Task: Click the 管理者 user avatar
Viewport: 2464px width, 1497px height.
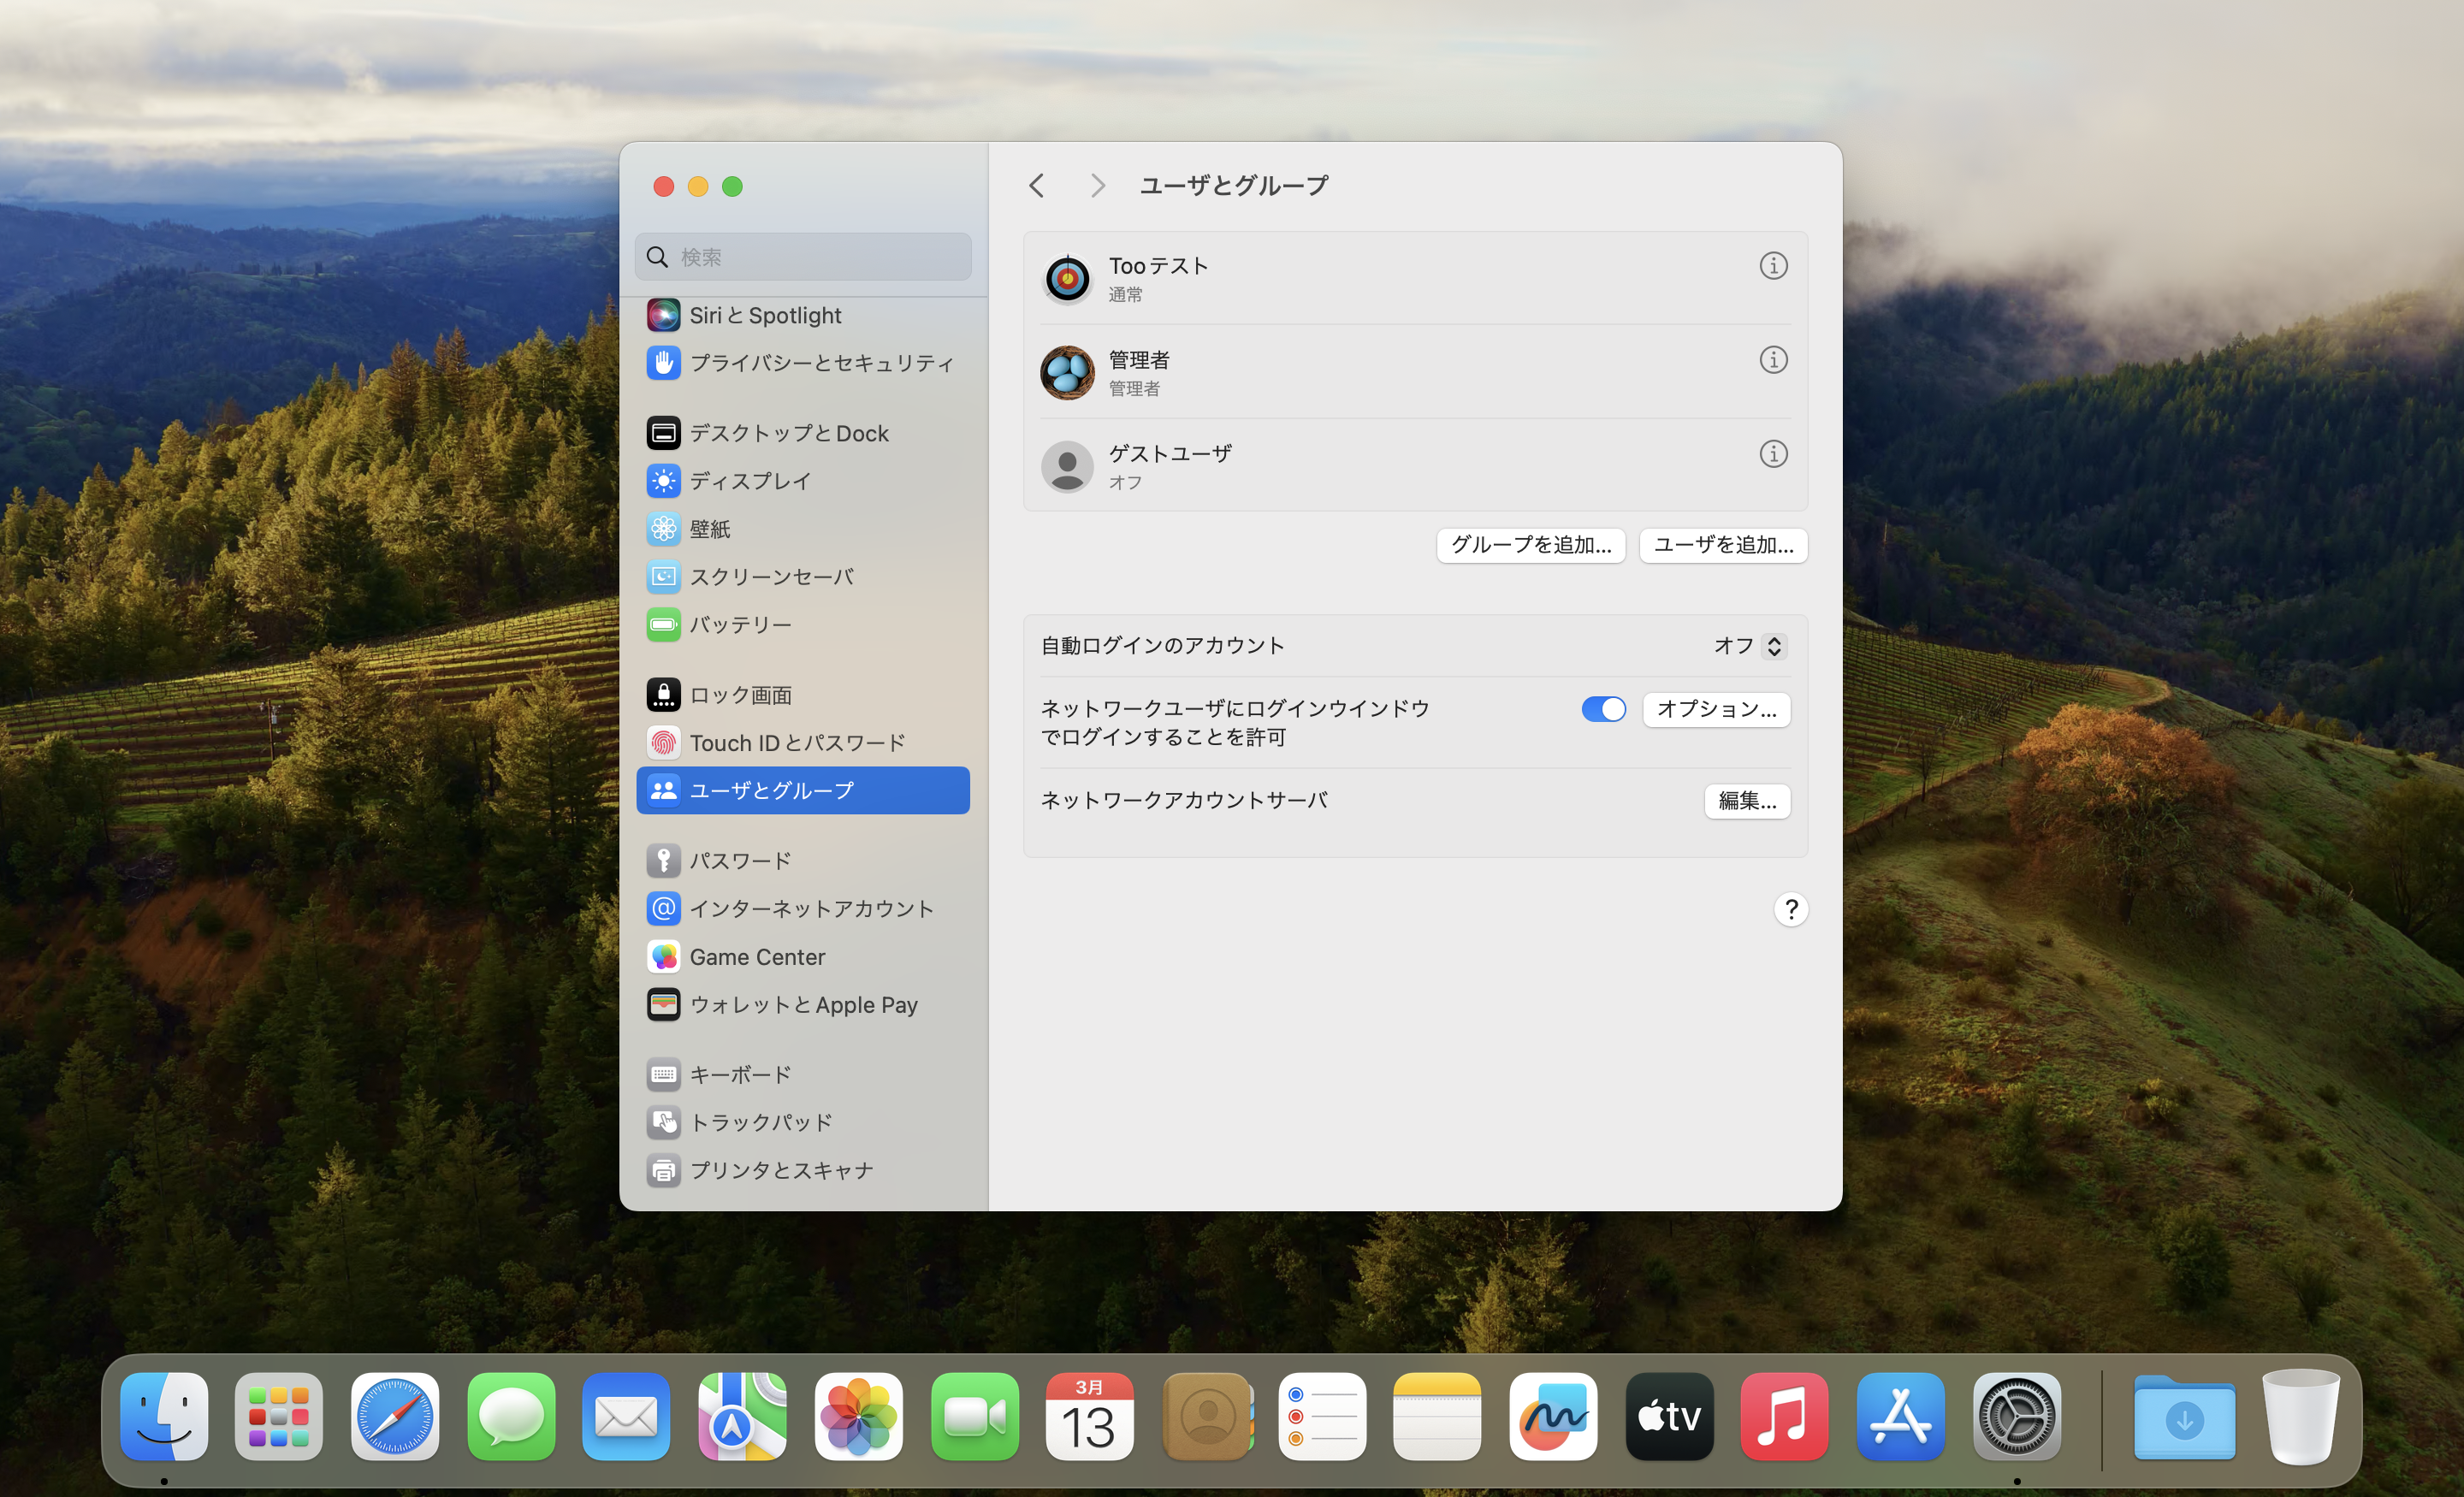Action: coord(1067,372)
